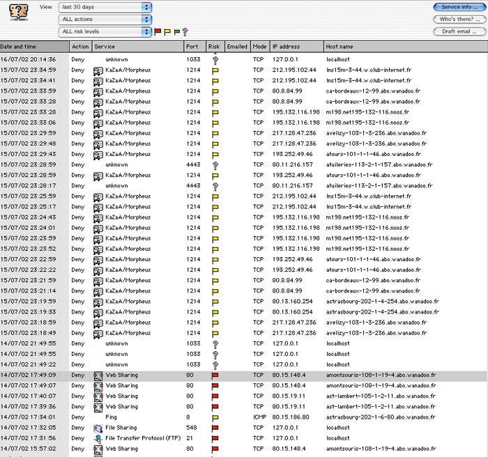Click the red risk flag filter icon

point(158,31)
